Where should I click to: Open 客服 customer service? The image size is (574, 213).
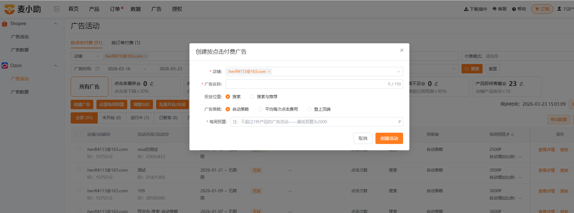[x=500, y=9]
